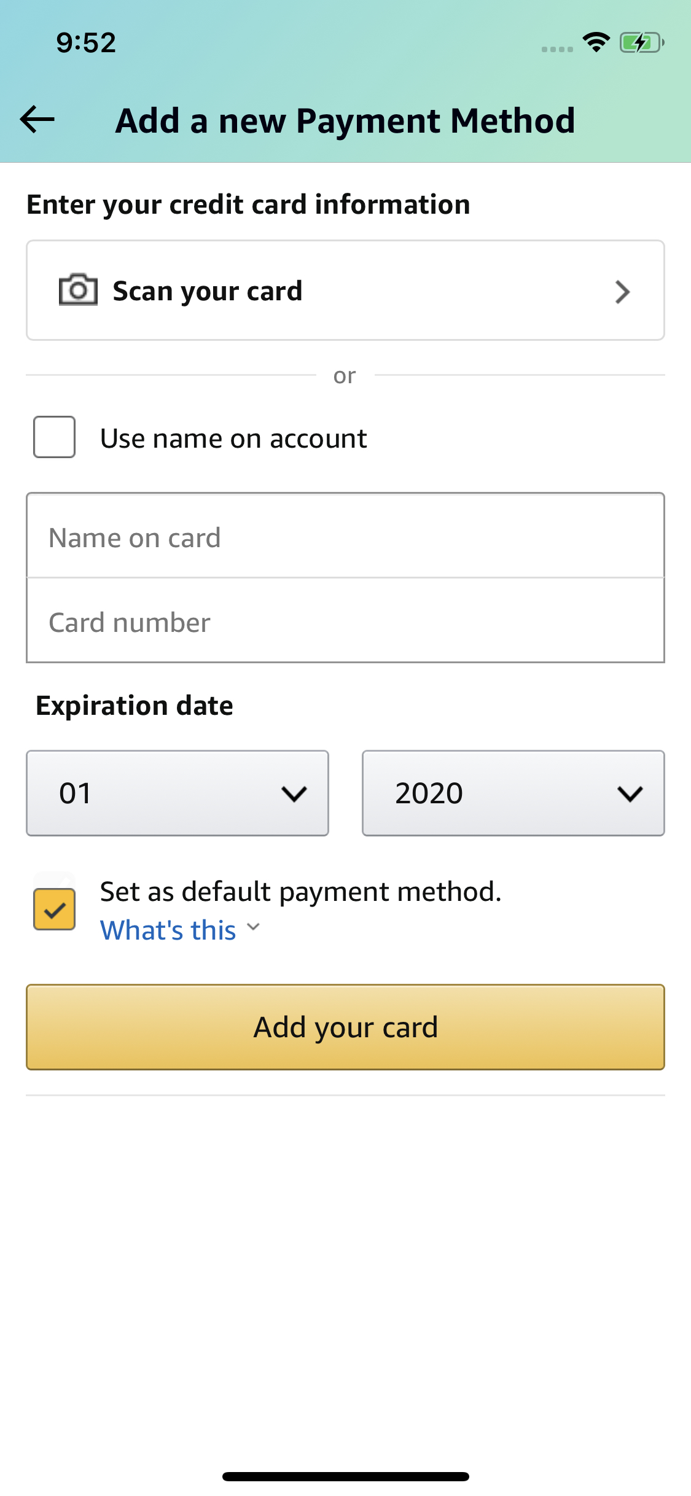691x1496 pixels.
Task: Click the back arrow icon
Action: [x=36, y=120]
